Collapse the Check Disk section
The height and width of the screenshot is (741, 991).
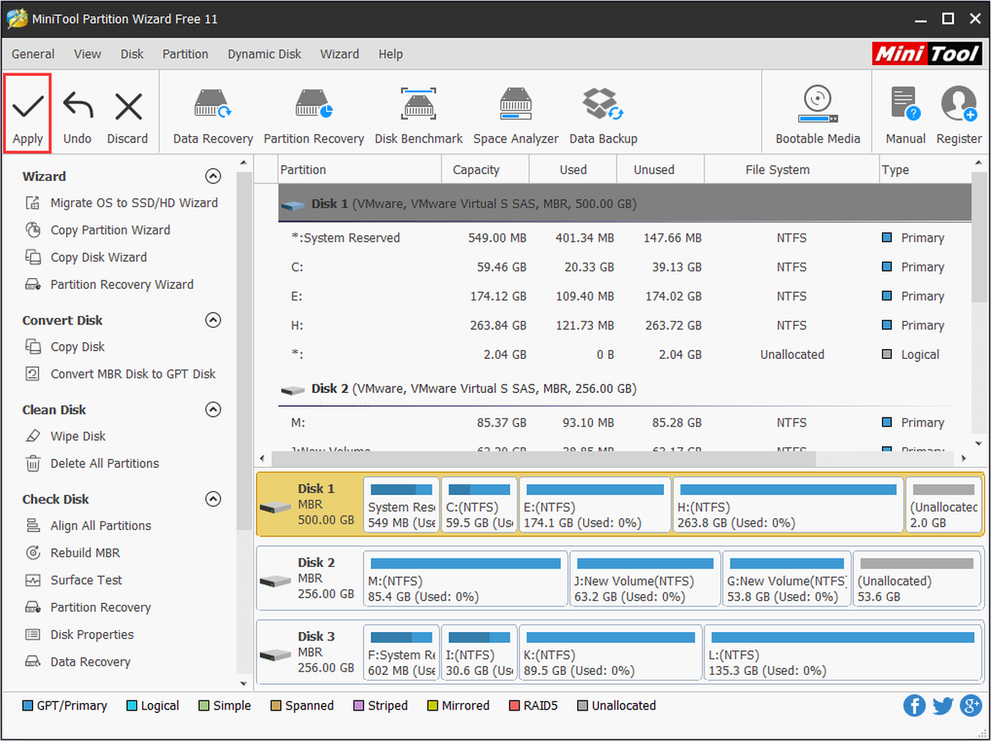point(213,499)
